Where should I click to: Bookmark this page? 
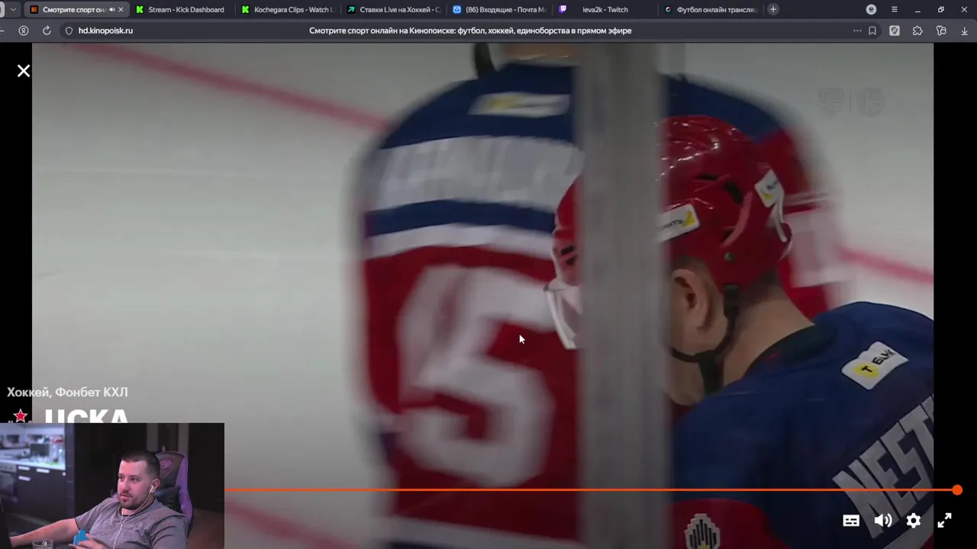tap(872, 30)
